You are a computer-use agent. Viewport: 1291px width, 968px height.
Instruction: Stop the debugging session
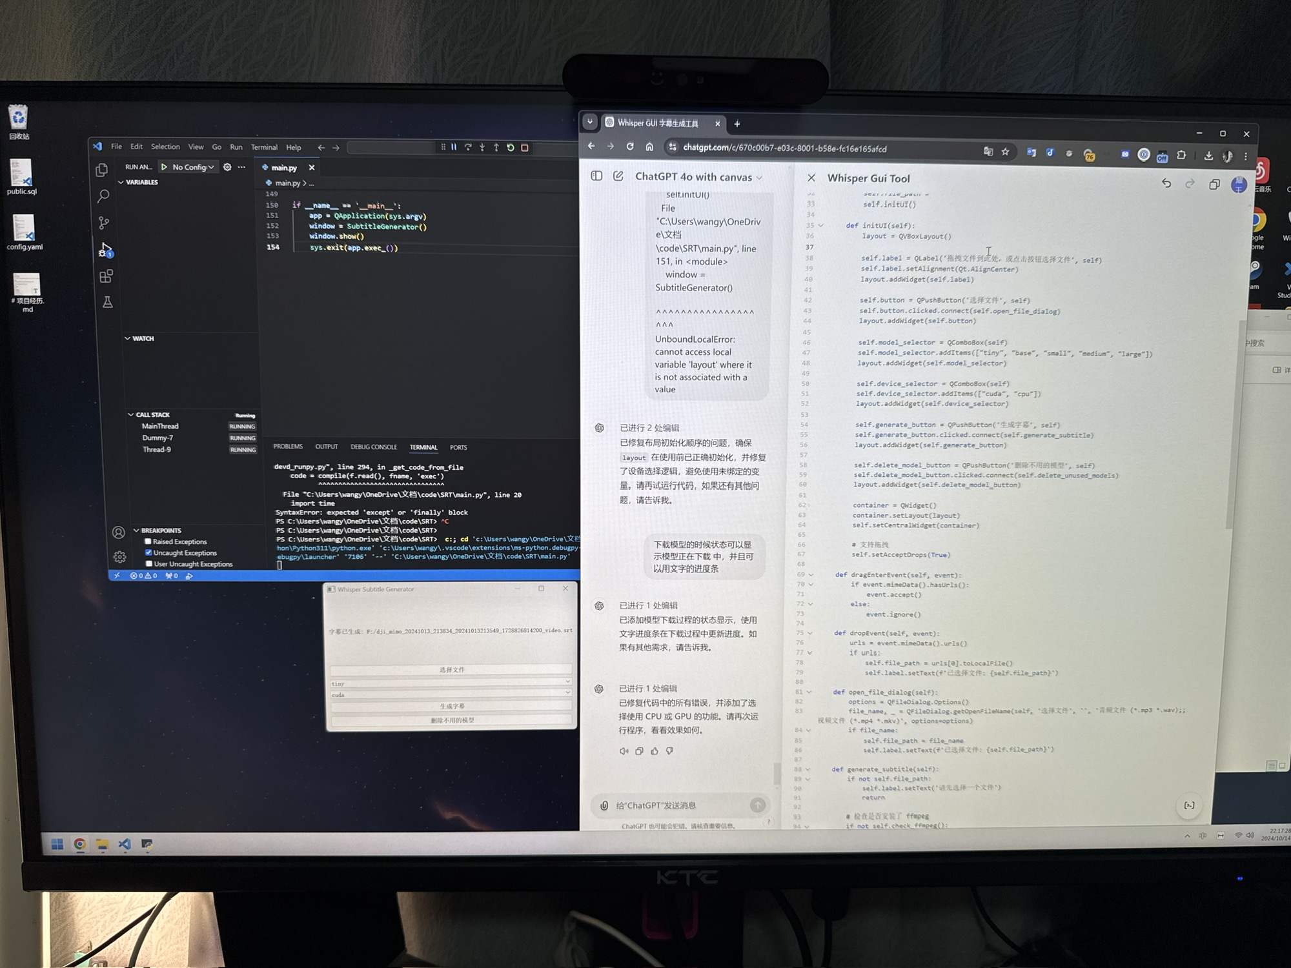pyautogui.click(x=525, y=148)
